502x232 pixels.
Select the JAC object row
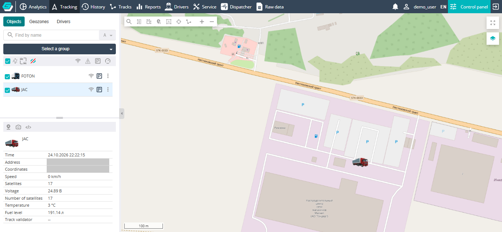58,90
